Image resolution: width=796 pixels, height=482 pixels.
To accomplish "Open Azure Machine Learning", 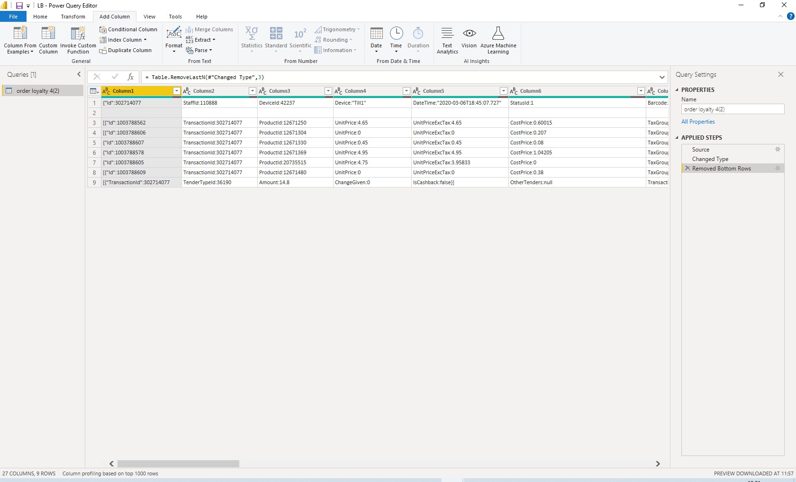I will [x=498, y=40].
